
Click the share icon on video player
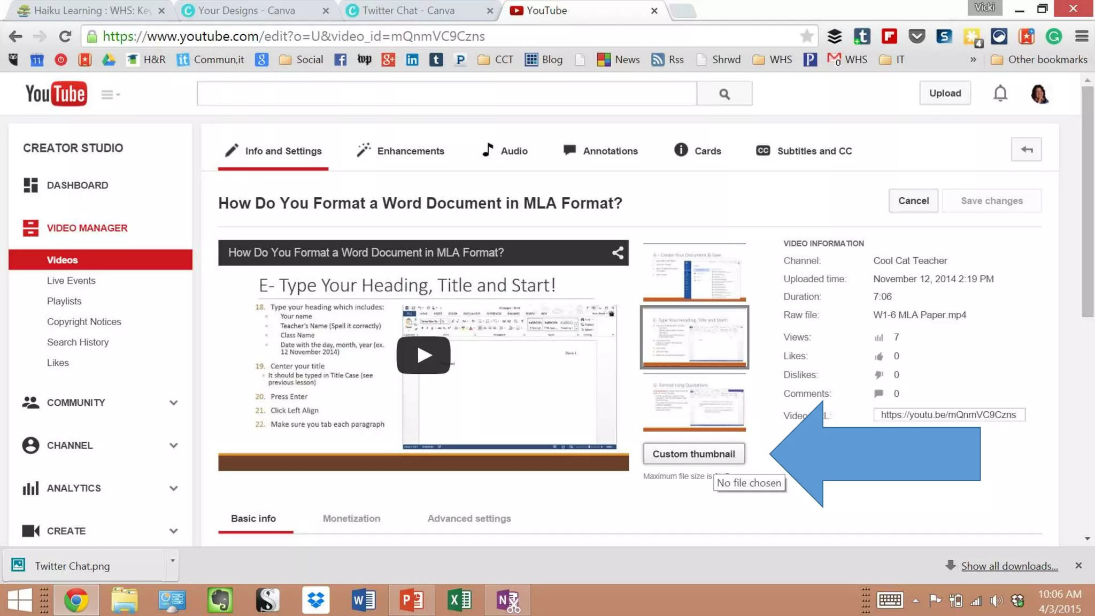click(618, 253)
